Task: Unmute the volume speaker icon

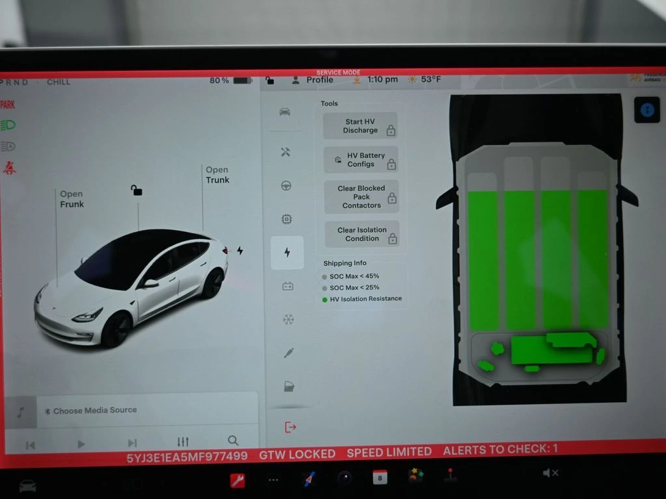Action: point(550,473)
